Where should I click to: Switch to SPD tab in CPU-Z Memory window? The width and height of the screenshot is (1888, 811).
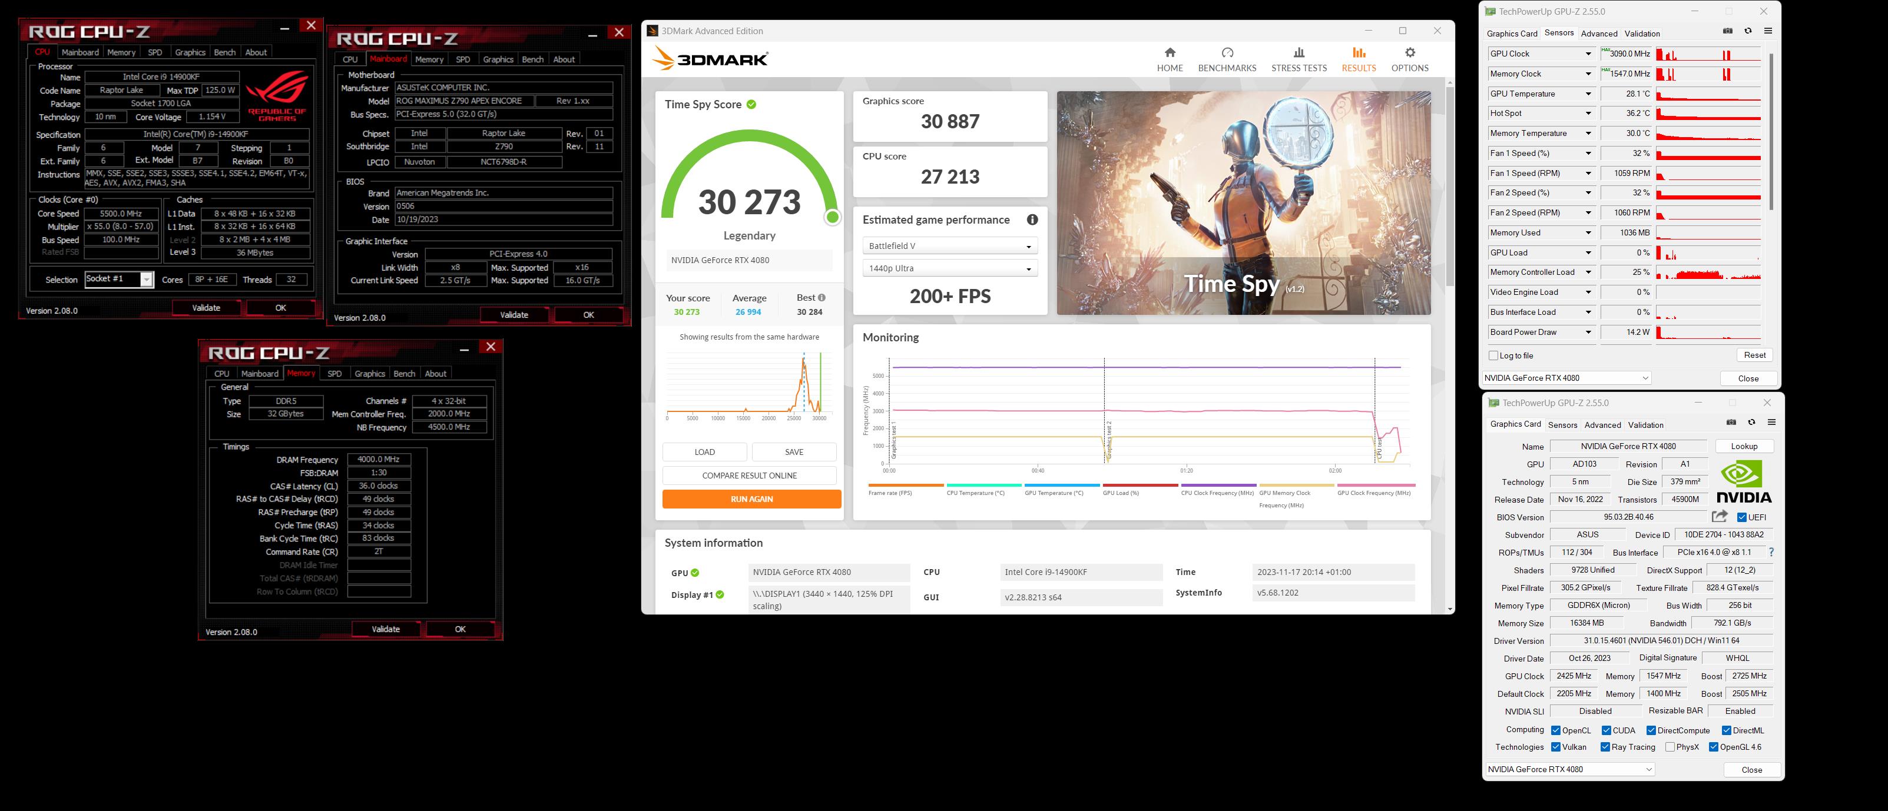coord(334,374)
